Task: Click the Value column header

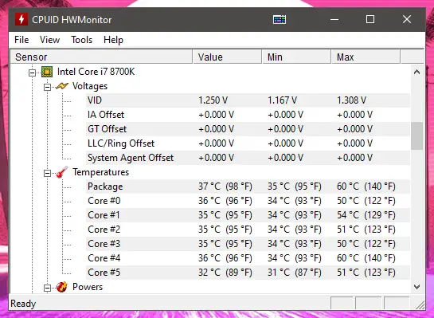Action: point(227,57)
